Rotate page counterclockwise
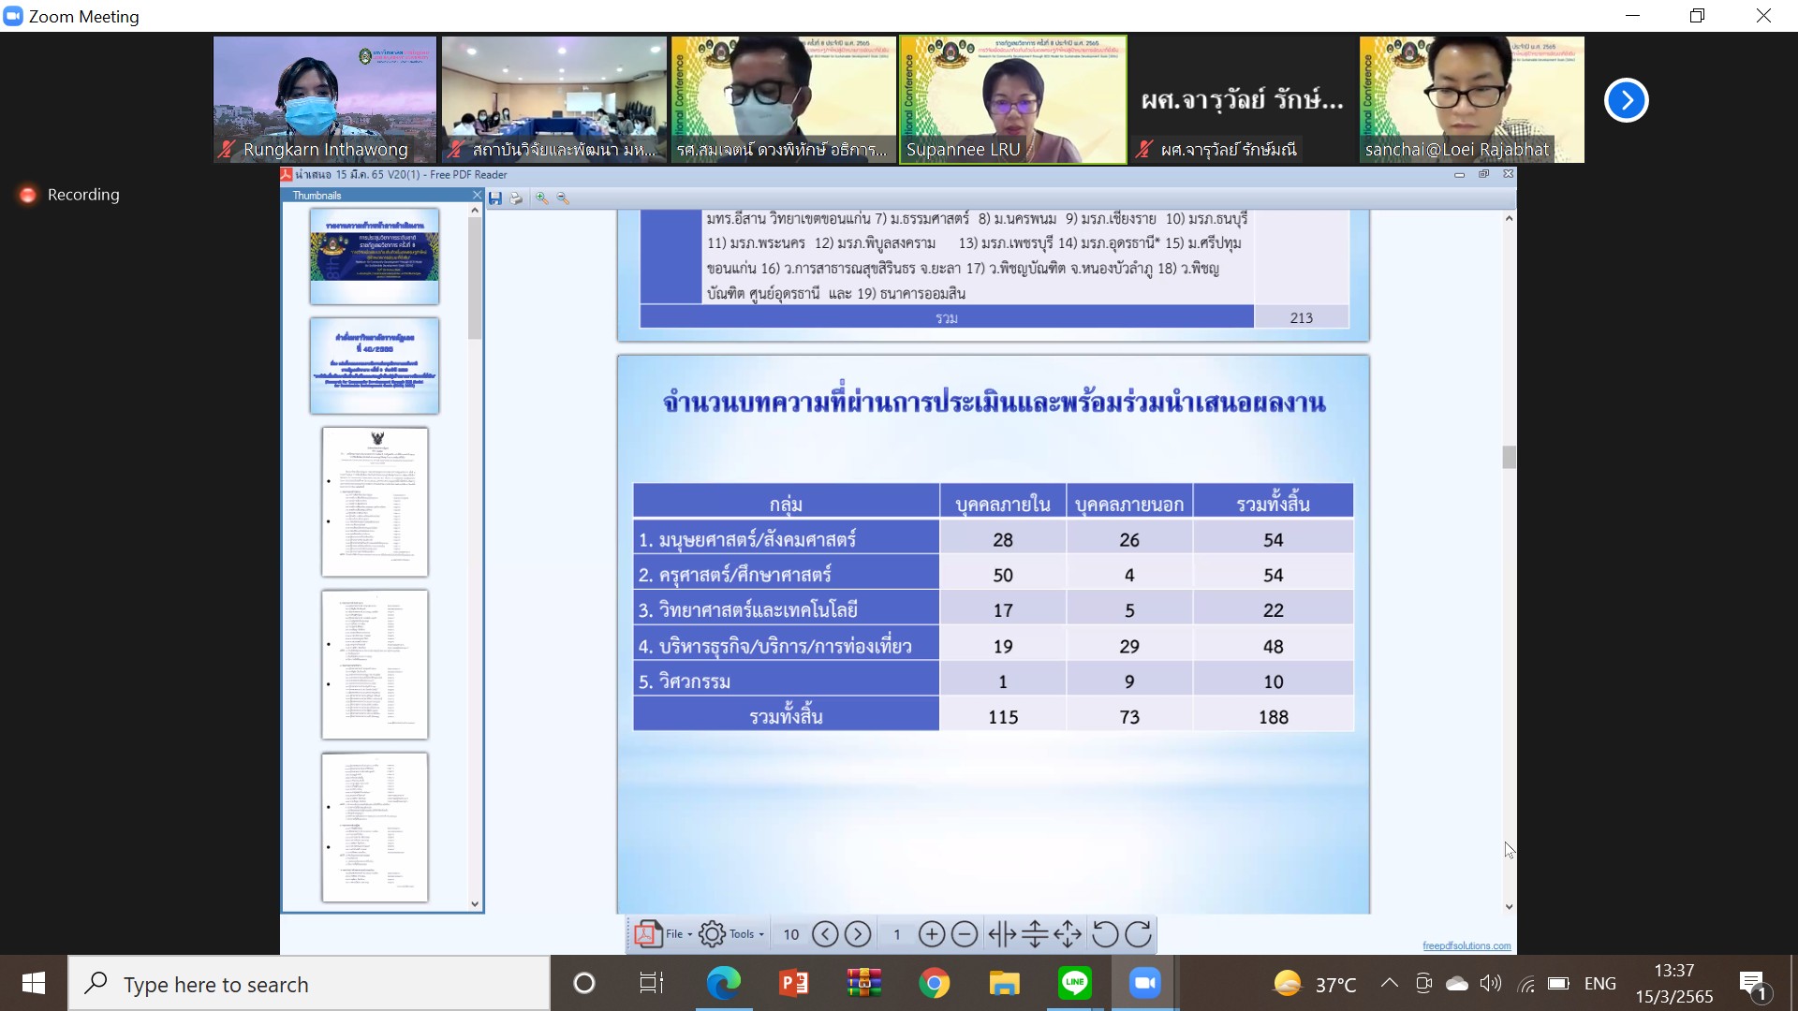This screenshot has width=1798, height=1011. pos(1105,934)
